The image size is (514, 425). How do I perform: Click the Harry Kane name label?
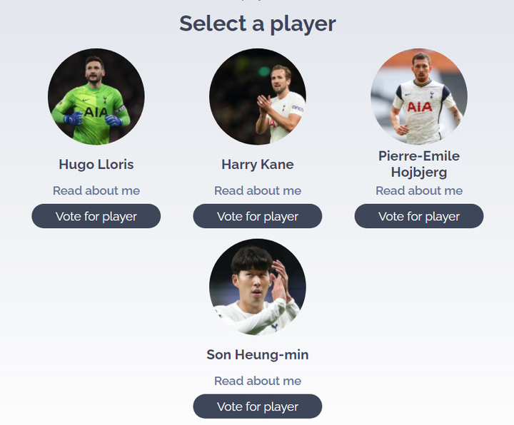(258, 165)
